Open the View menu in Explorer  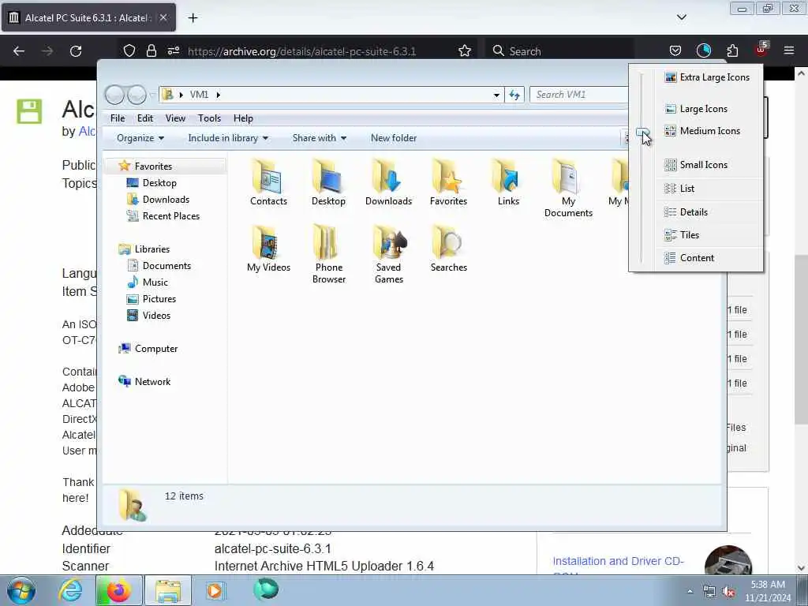click(x=175, y=118)
